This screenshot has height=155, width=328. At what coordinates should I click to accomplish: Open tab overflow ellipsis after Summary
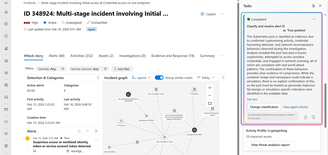[221, 56]
